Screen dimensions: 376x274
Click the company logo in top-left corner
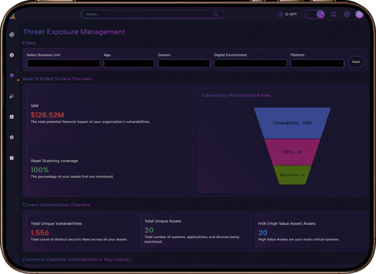tap(12, 16)
